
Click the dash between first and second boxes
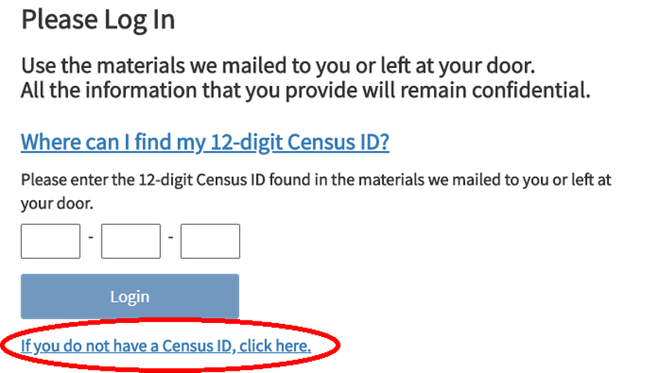[91, 237]
